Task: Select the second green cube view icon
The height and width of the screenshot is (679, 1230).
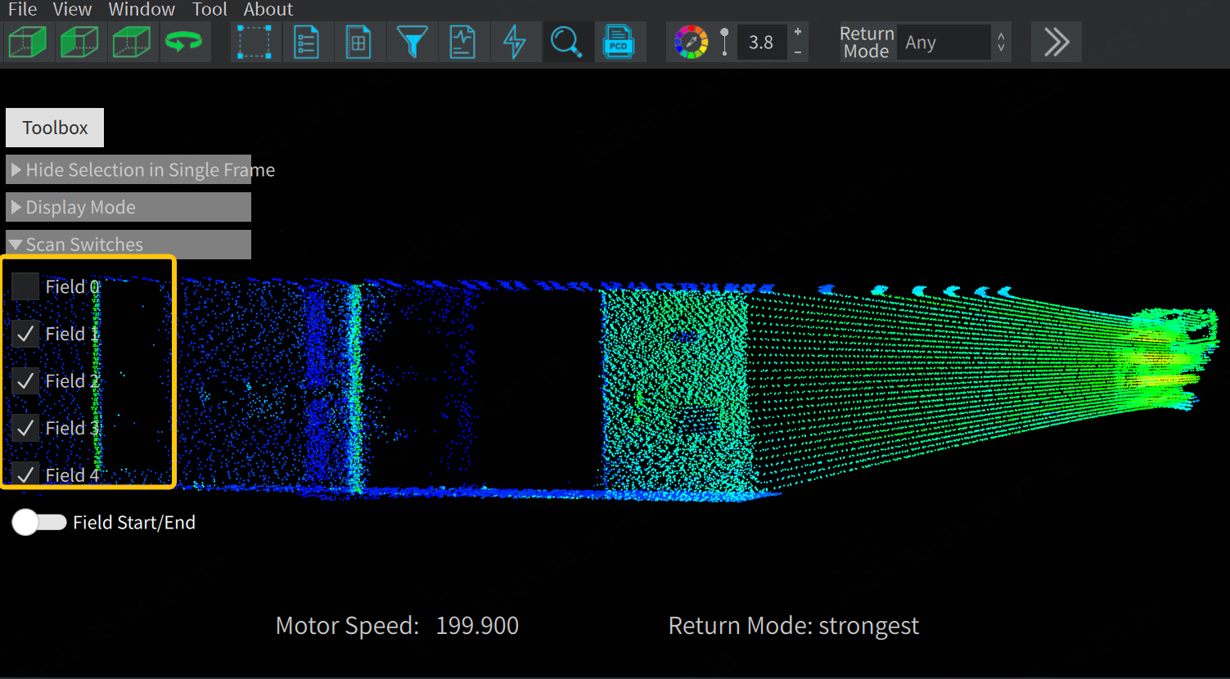Action: [79, 42]
